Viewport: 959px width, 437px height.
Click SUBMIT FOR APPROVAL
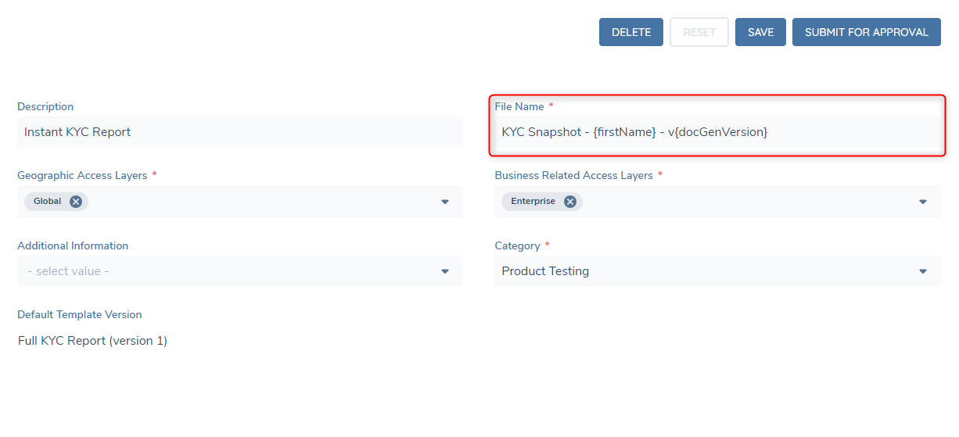866,32
